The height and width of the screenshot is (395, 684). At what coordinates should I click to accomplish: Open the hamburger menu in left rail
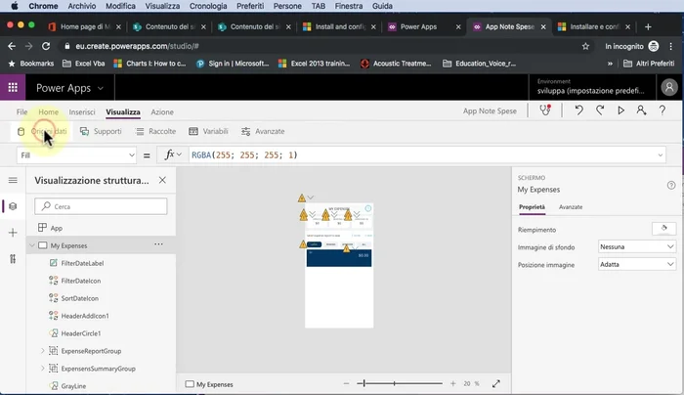13,180
